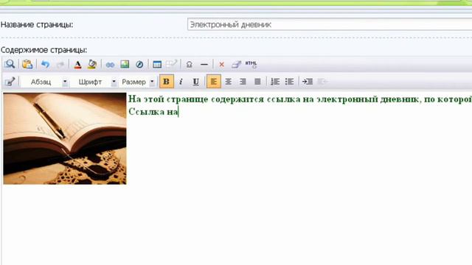Click the paste from clipboard icon

click(x=27, y=64)
